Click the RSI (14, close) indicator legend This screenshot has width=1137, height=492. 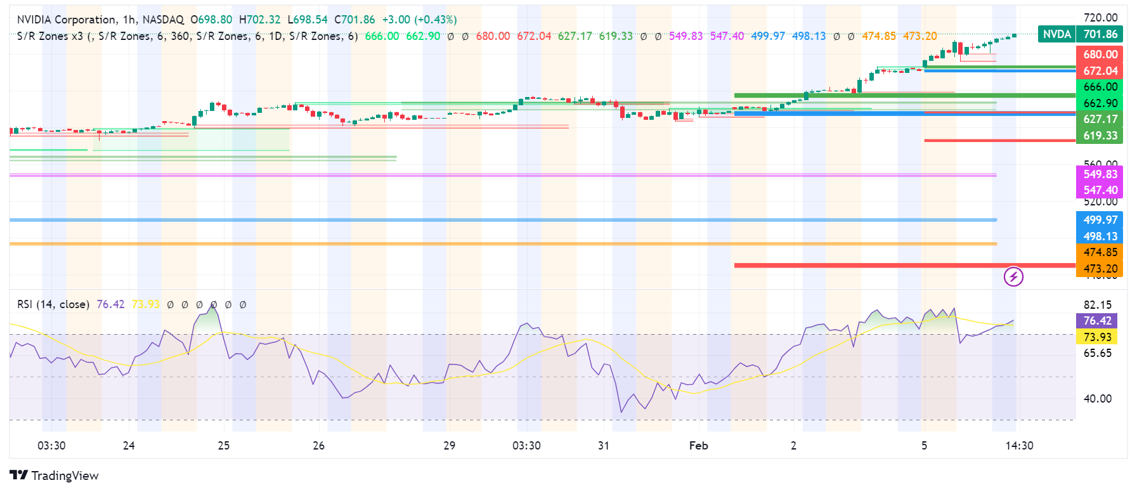(53, 304)
